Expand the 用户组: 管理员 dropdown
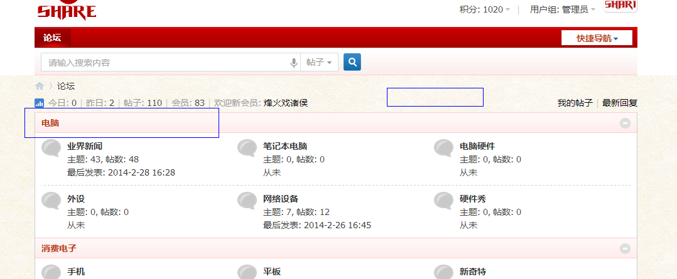 [563, 9]
